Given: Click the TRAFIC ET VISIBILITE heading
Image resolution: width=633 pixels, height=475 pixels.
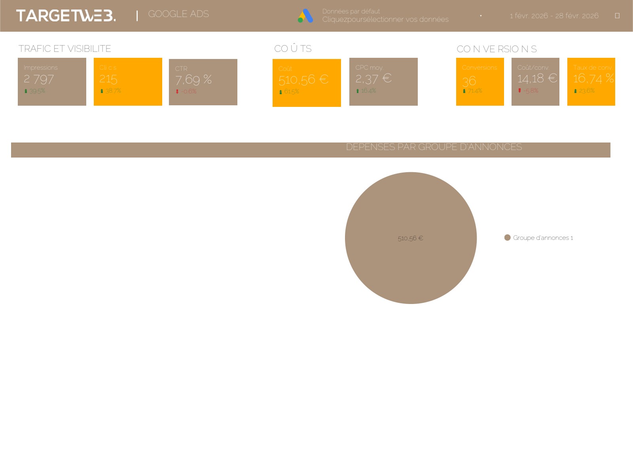Looking at the screenshot, I should click(x=65, y=49).
